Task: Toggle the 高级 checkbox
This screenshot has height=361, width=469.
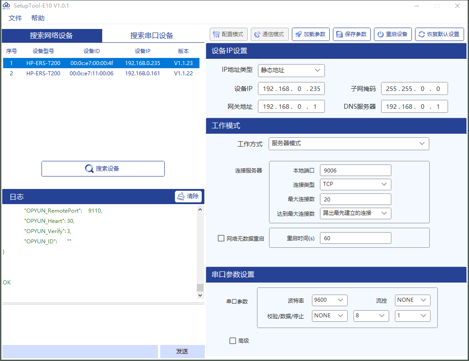Action: (x=232, y=340)
